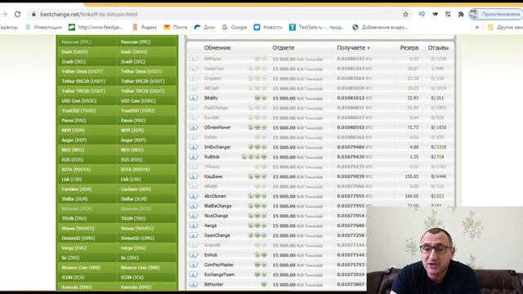Screen dimensions: 523x294
Task: Click the info icon for КэшБанк
Action: pos(194,176)
